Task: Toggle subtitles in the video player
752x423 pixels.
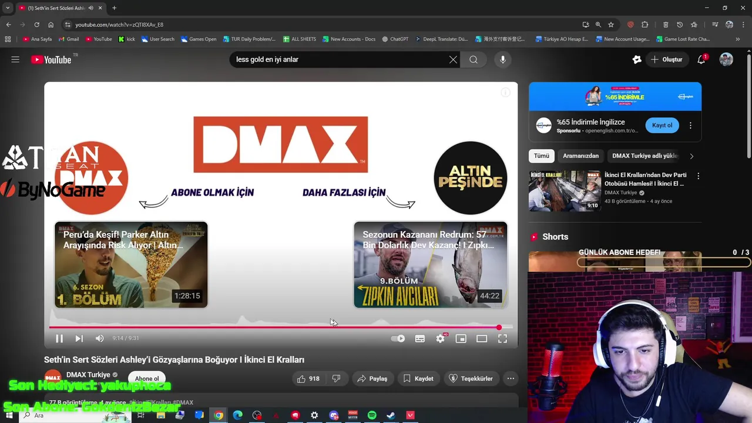Action: 419,338
